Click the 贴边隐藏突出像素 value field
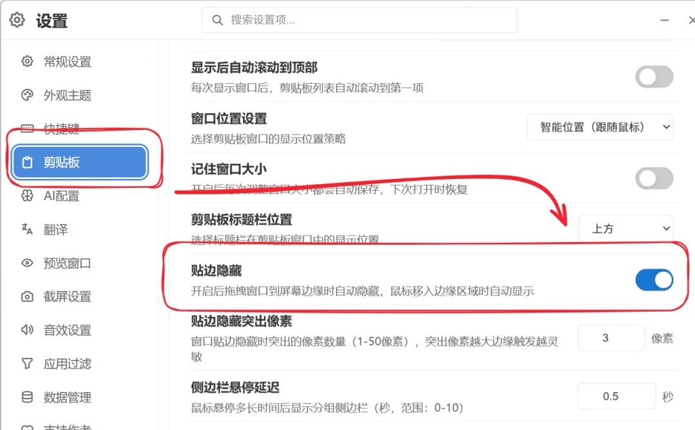Screen dimensions: 695x430 611,338
